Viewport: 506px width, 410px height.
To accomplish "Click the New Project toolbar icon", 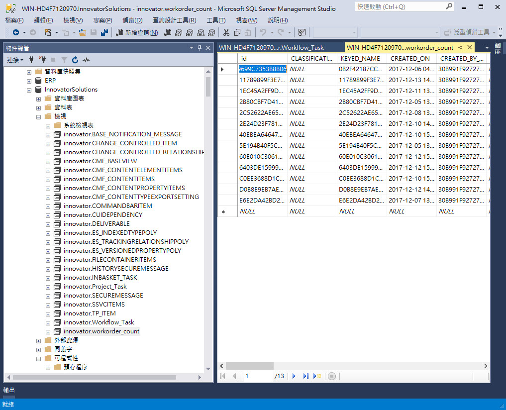I will [48, 32].
